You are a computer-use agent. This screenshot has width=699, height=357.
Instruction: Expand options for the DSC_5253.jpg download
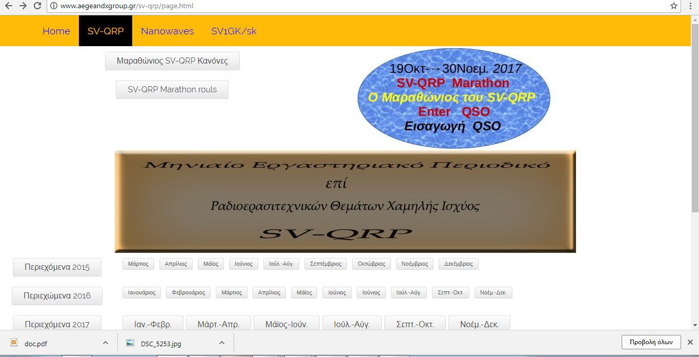click(222, 343)
